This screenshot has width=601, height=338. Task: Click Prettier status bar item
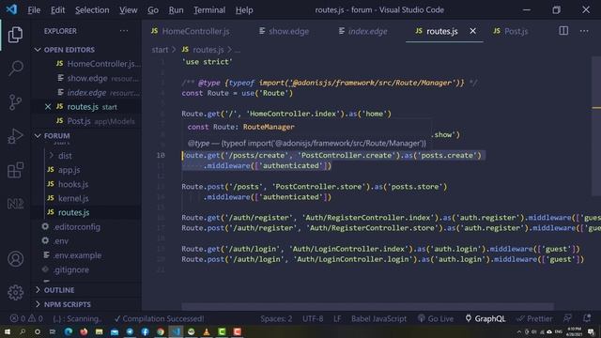point(534,318)
